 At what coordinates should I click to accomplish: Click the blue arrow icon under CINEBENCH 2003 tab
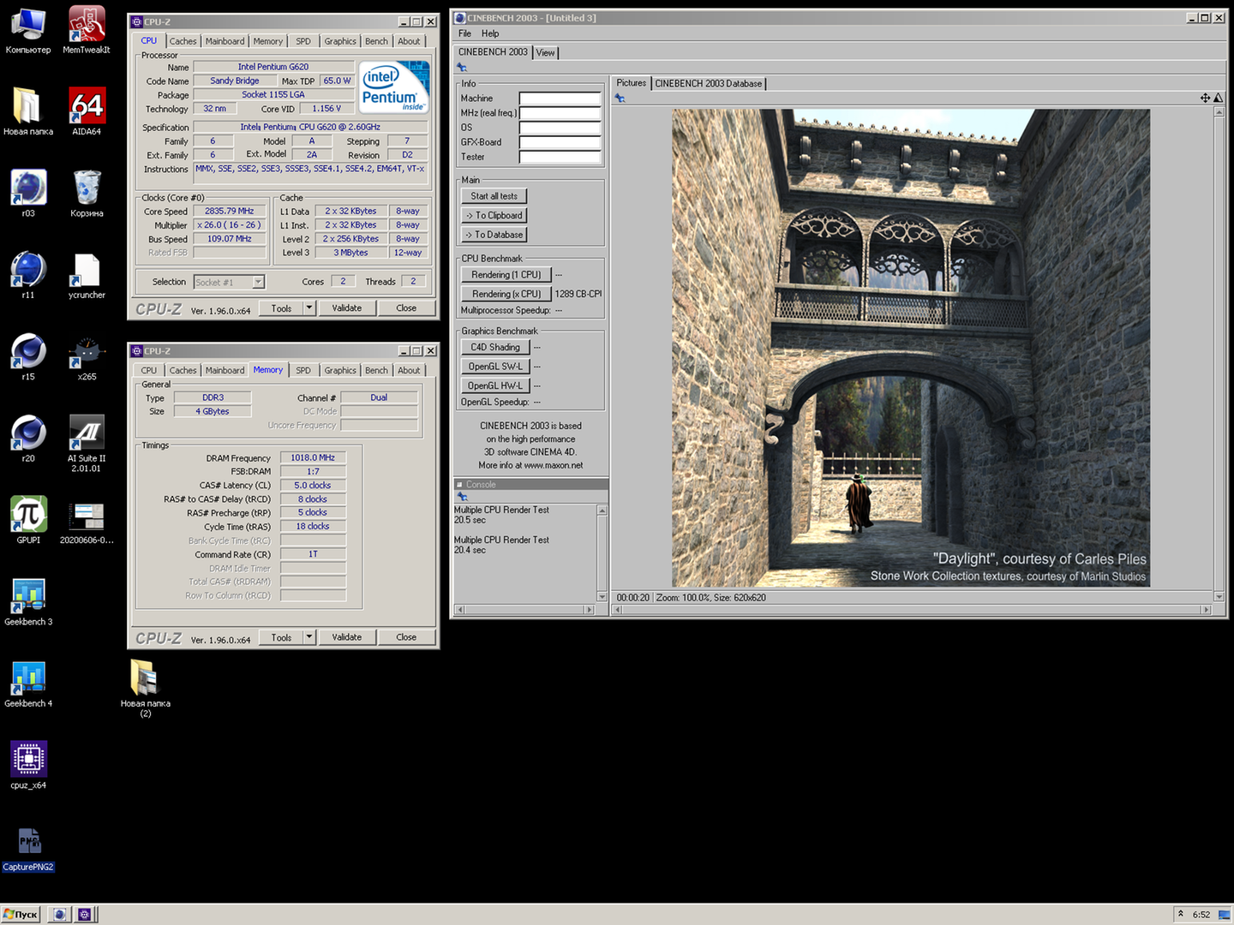click(x=463, y=68)
